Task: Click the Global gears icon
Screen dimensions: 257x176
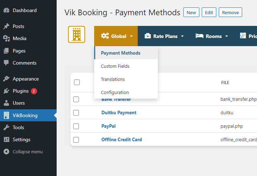Action: tap(105, 36)
